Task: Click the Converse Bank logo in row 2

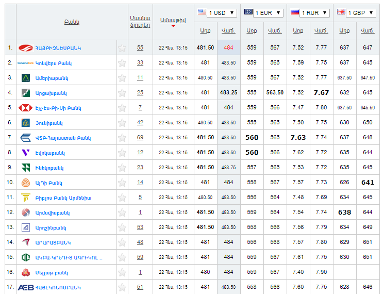Action: 25,63
